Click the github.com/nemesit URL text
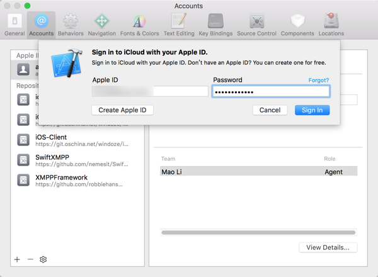Image resolution: width=378 pixels, height=277 pixels. (x=82, y=164)
